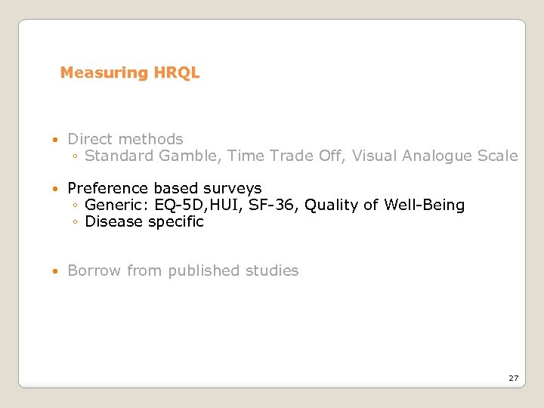
Task: Click the sub-bullet marker before Standard Gamble
Action: (76, 157)
